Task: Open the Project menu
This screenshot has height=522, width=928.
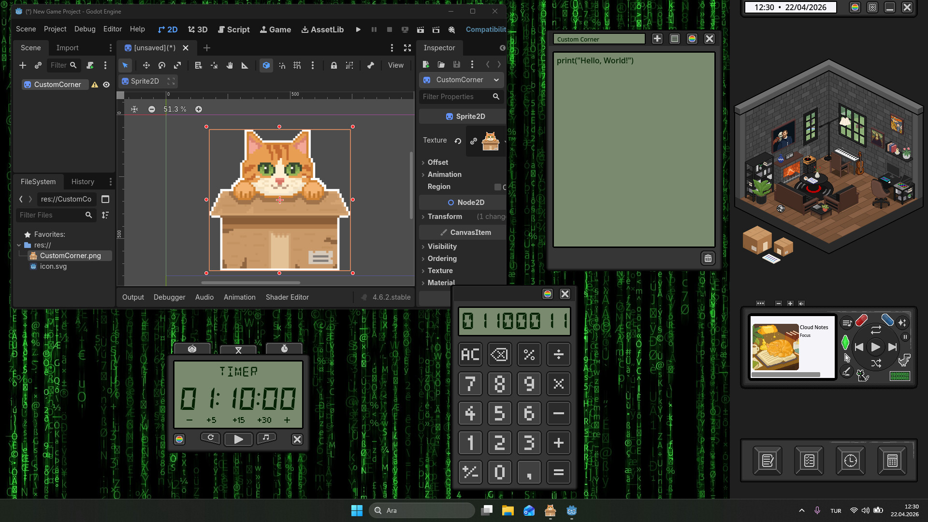Action: click(x=55, y=29)
